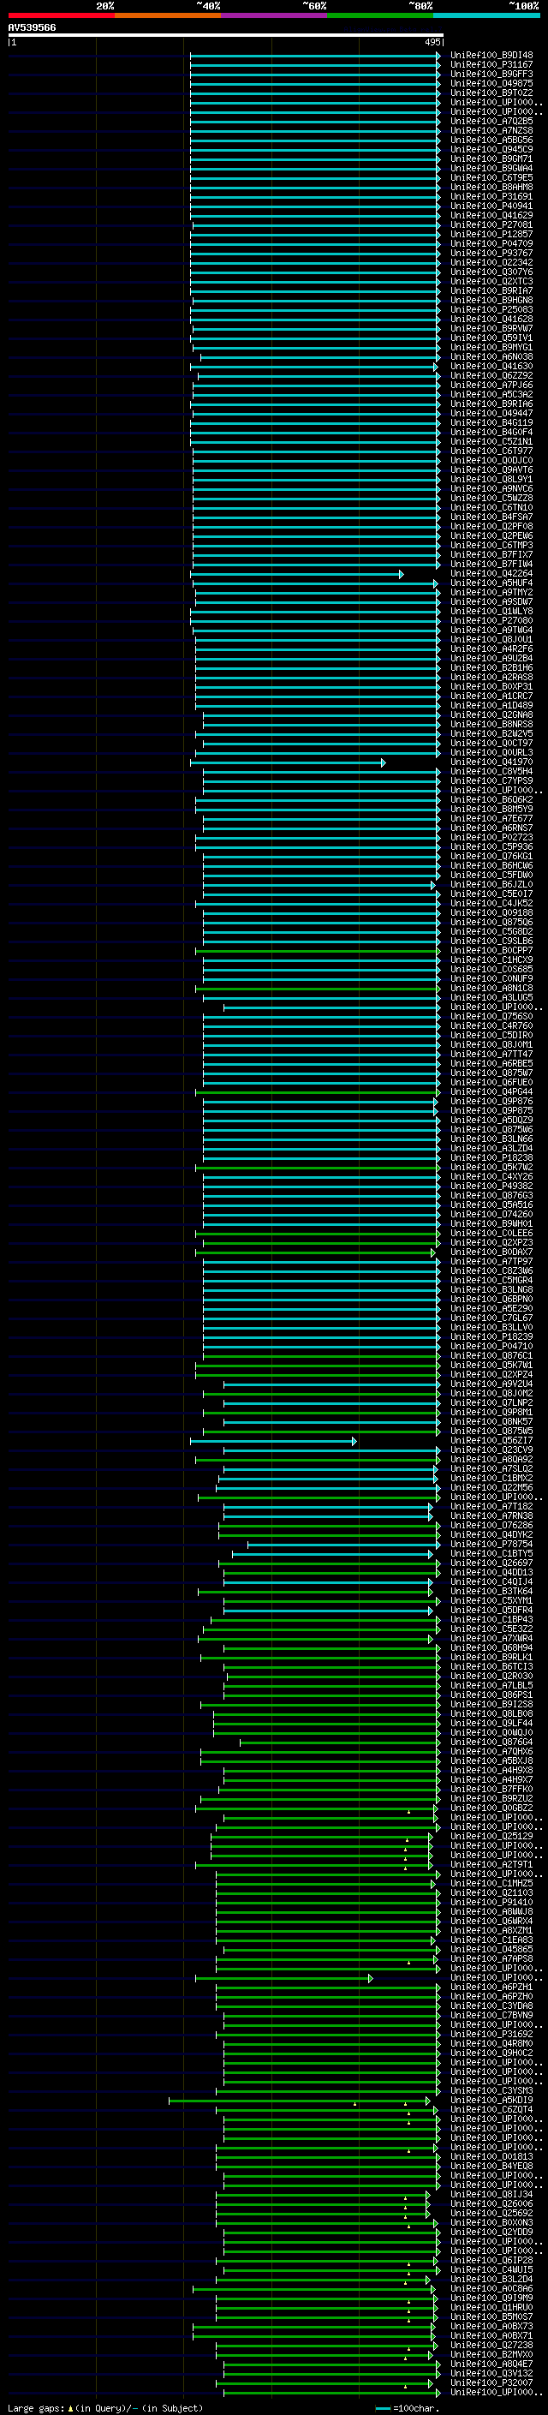Image resolution: width=548 pixels, height=2415 pixels.
Task: Open hit UniRef100_A5BG56
Action: pos(491,140)
